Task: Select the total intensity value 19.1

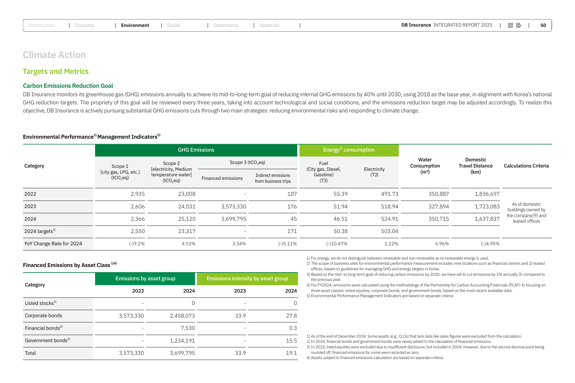Action: (x=291, y=353)
